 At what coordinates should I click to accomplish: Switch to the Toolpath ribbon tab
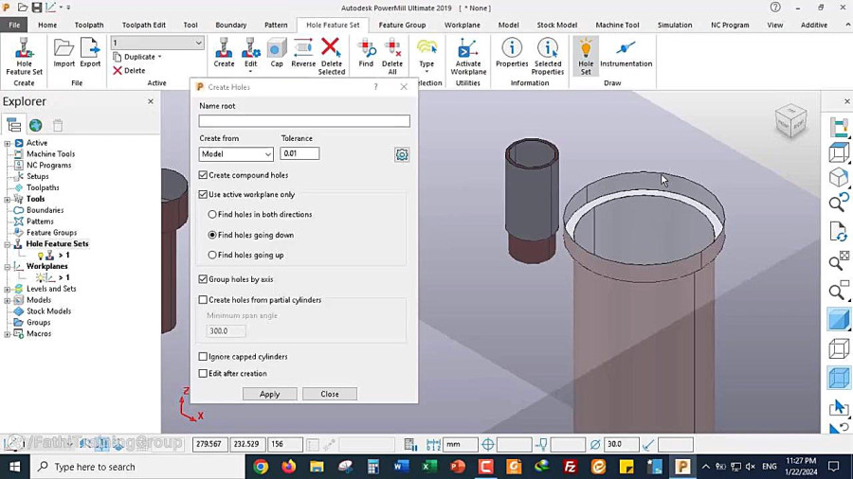pos(89,25)
